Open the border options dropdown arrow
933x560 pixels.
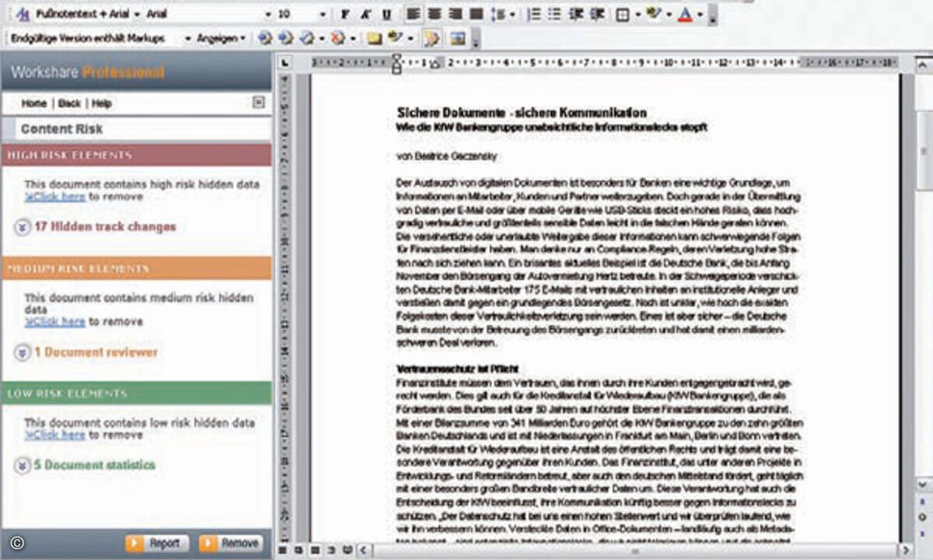[x=638, y=14]
